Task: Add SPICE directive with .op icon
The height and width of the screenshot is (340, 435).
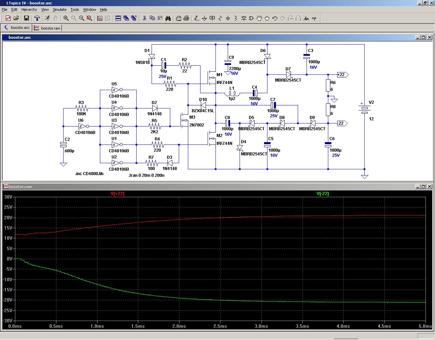Action: 314,18
